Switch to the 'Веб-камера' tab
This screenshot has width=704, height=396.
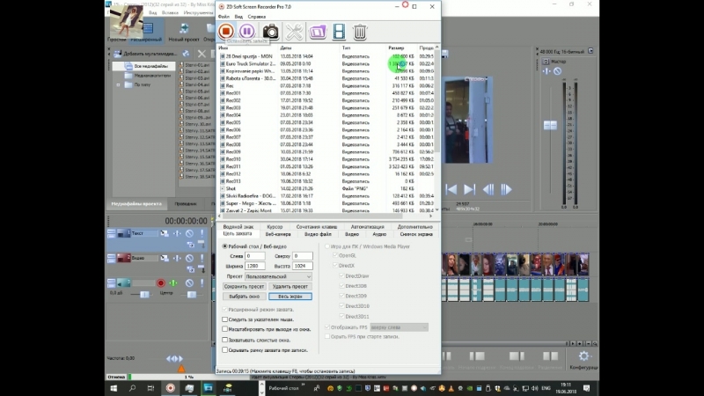(276, 235)
